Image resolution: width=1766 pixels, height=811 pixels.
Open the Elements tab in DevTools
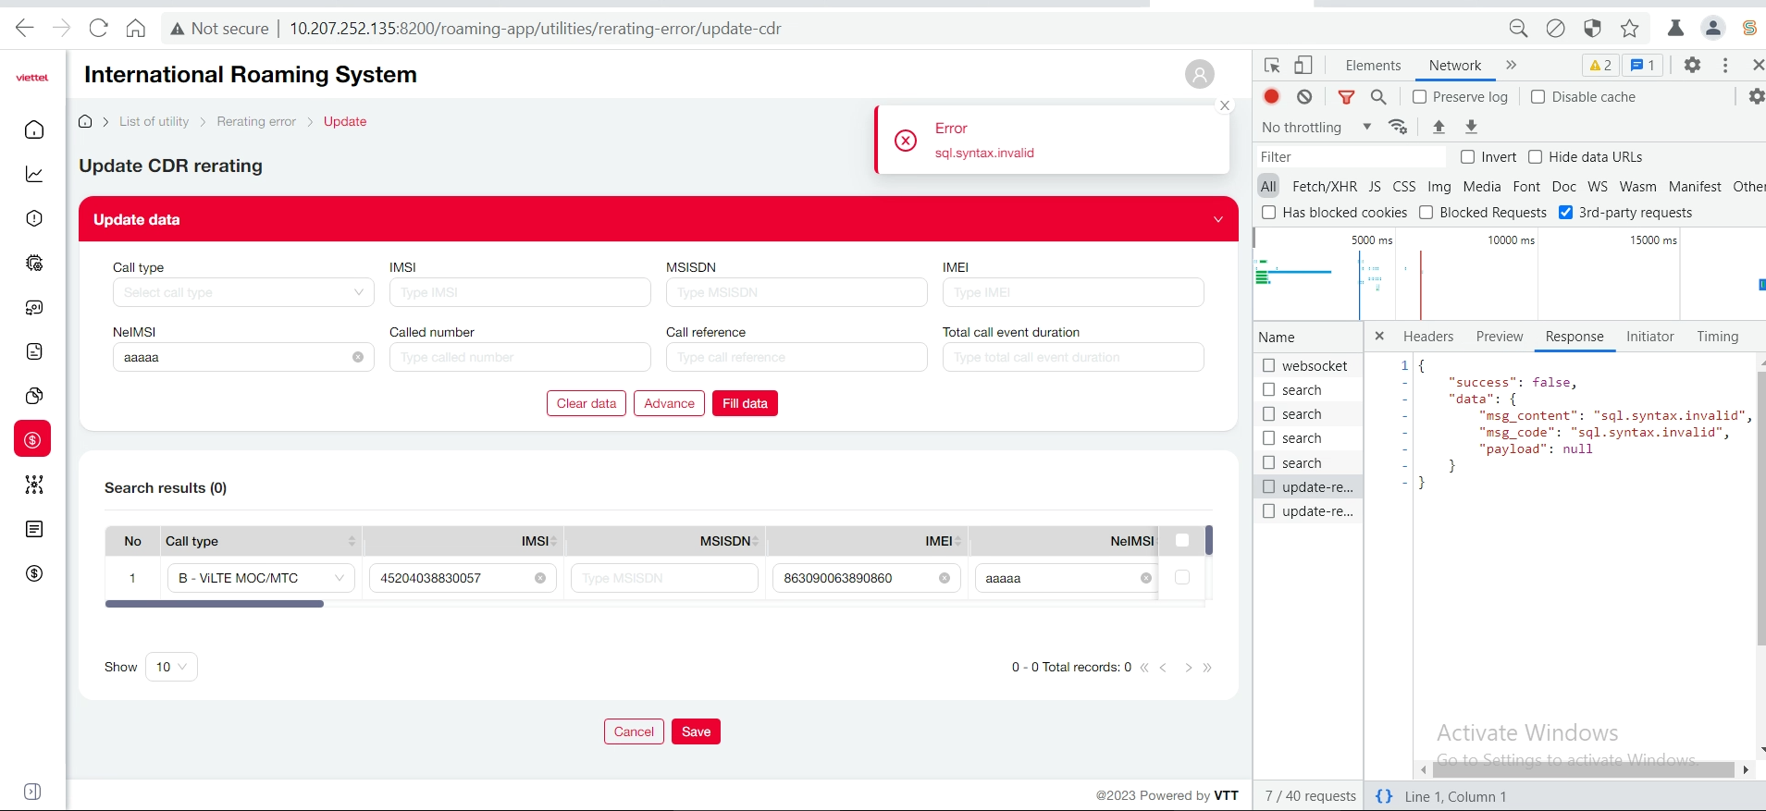click(1373, 66)
